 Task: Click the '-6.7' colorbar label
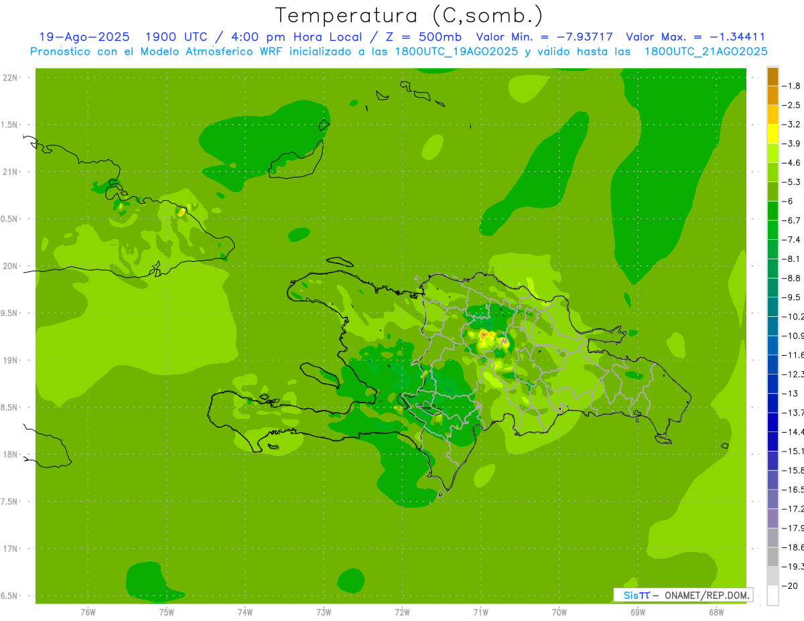[791, 220]
